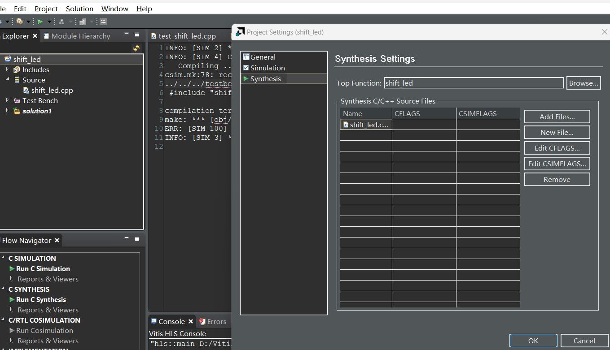Open the Window menu

point(115,9)
